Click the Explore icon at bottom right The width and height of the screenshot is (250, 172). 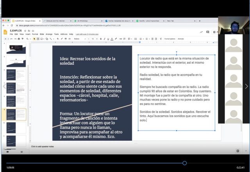[x=237, y=151]
